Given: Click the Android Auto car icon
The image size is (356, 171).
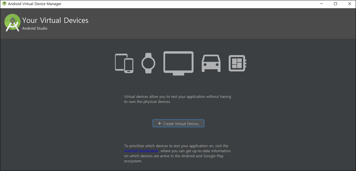Looking at the screenshot, I should 211,63.
